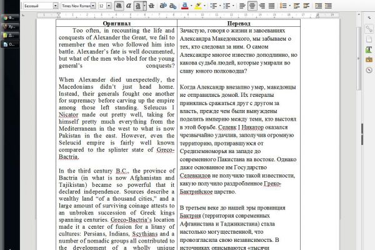Click 'Greco-Bactria's' in original text
Screen dimensions: 375x250
click(x=131, y=219)
